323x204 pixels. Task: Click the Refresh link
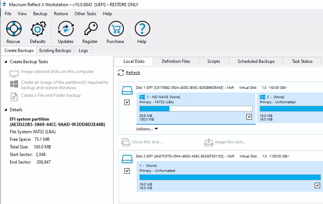[133, 73]
